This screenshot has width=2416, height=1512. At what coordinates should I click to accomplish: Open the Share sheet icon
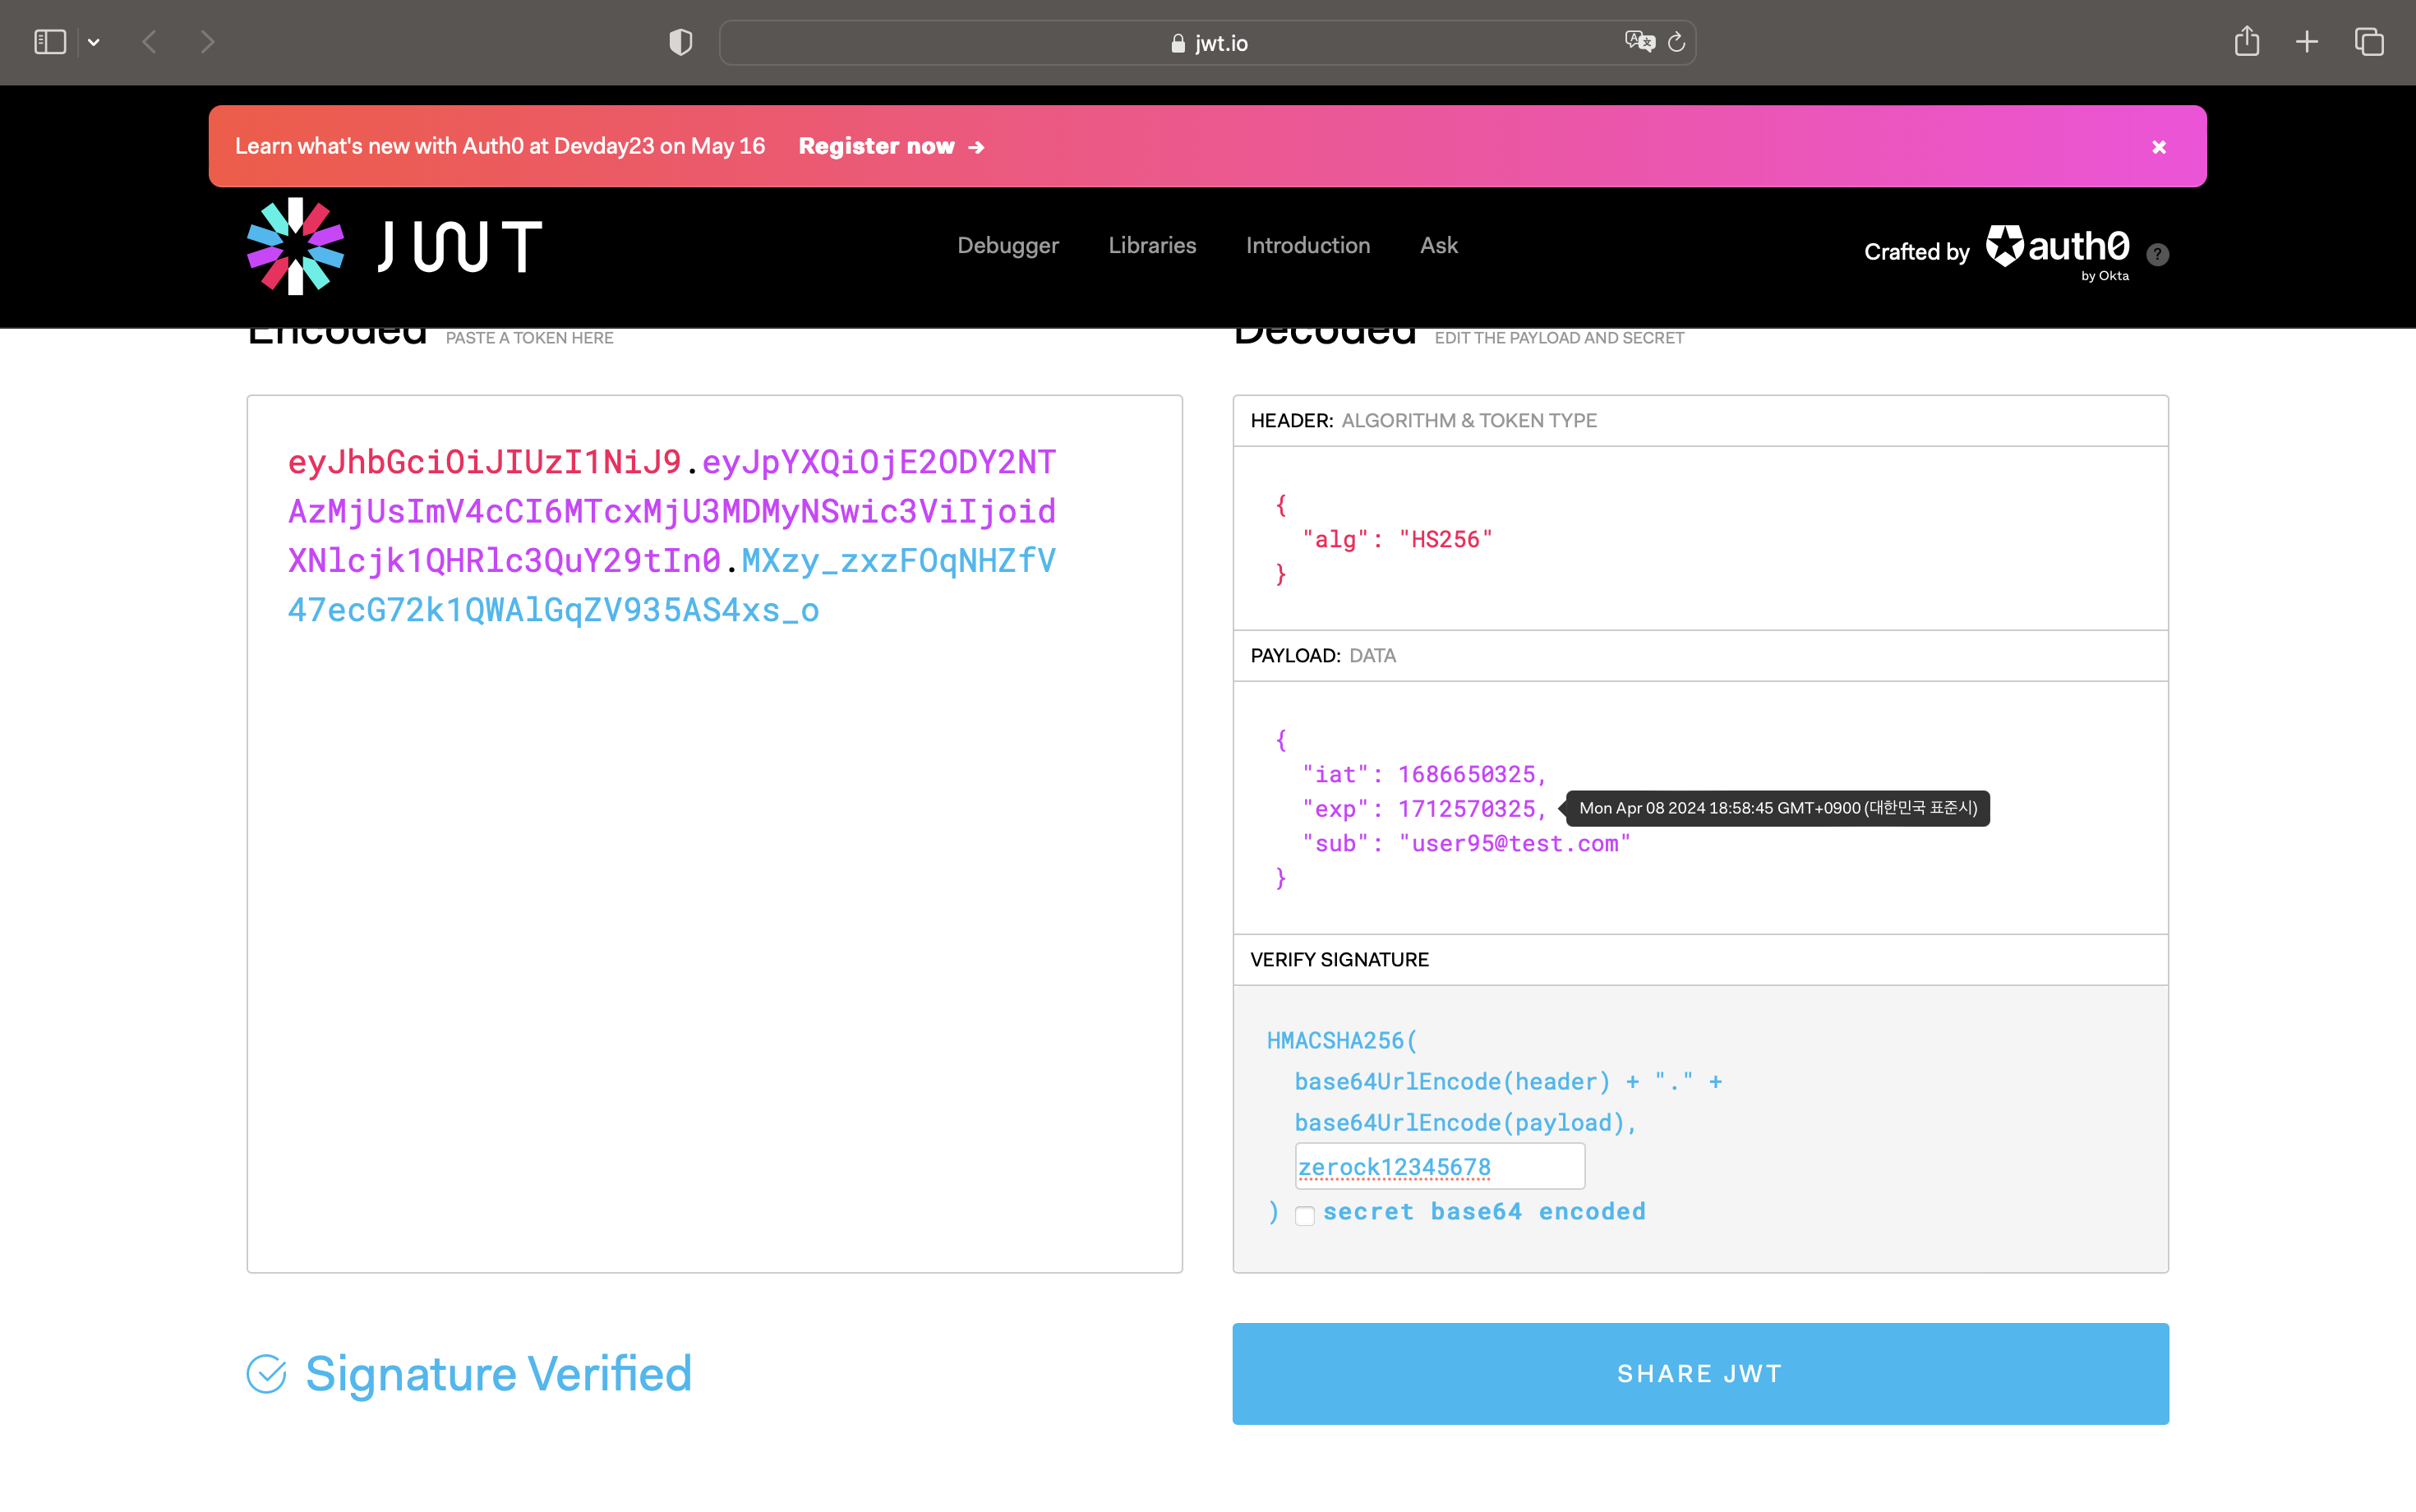2247,41
